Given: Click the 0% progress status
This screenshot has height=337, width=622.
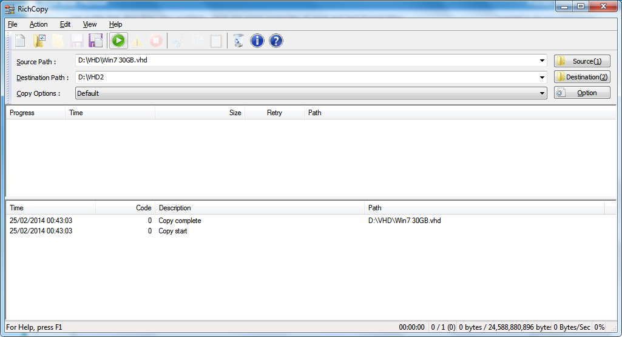Looking at the screenshot, I should 599,327.
